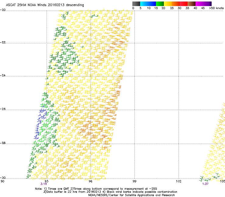
Task: Click the 'Data buffer is 22 hrs' note line
Action: tap(110, 192)
